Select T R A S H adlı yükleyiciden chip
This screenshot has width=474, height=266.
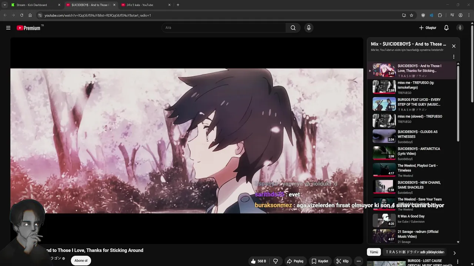click(415, 252)
